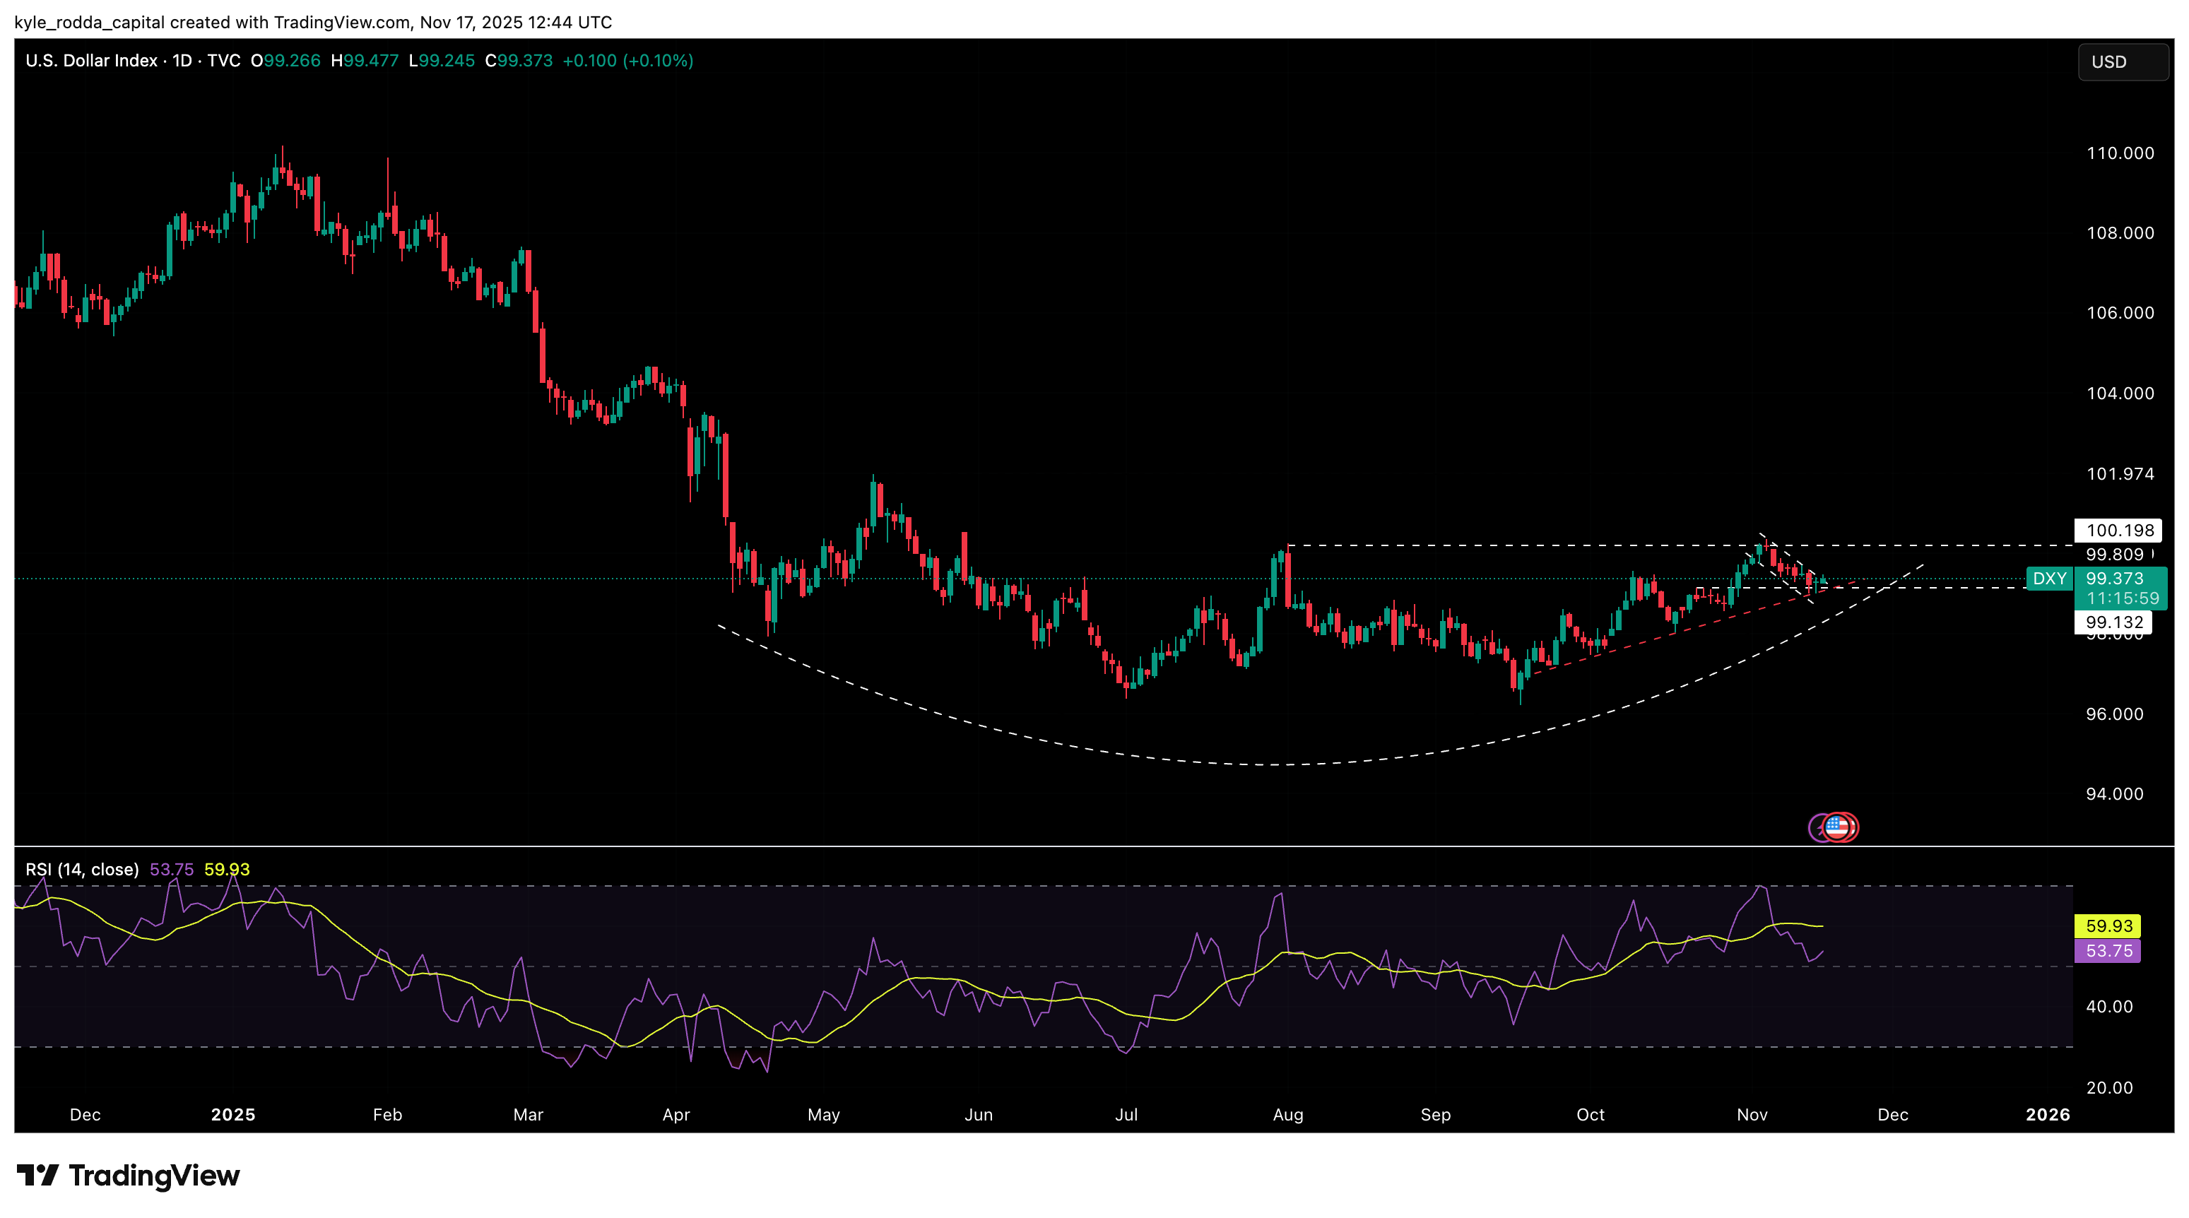This screenshot has width=2189, height=1218.
Task: Open the RSI (14, close) indicator legend
Action: [x=81, y=869]
